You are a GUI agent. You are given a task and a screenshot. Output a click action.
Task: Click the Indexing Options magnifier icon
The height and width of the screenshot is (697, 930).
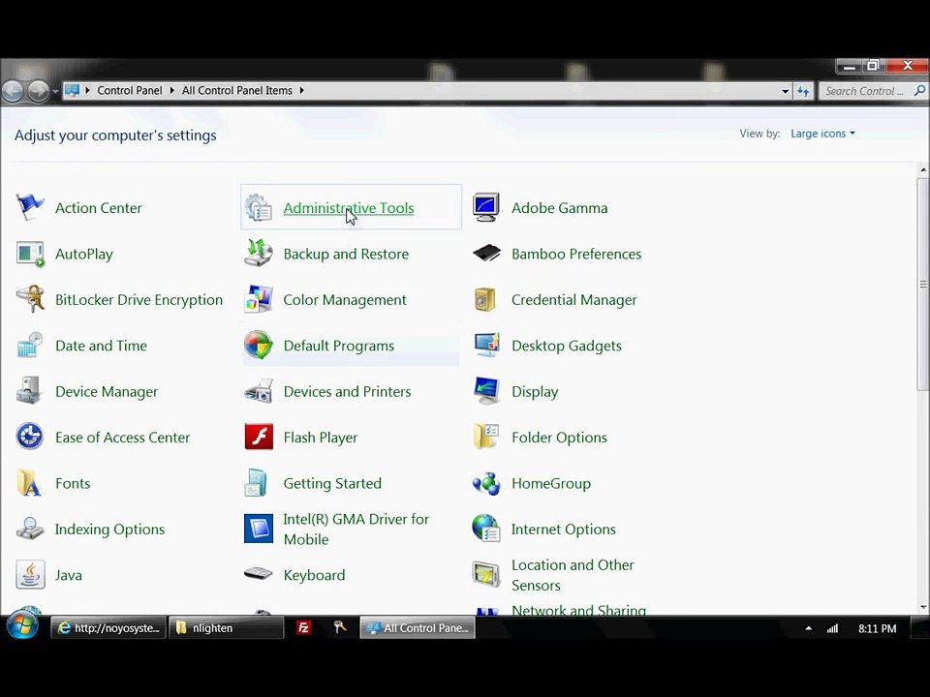[30, 529]
